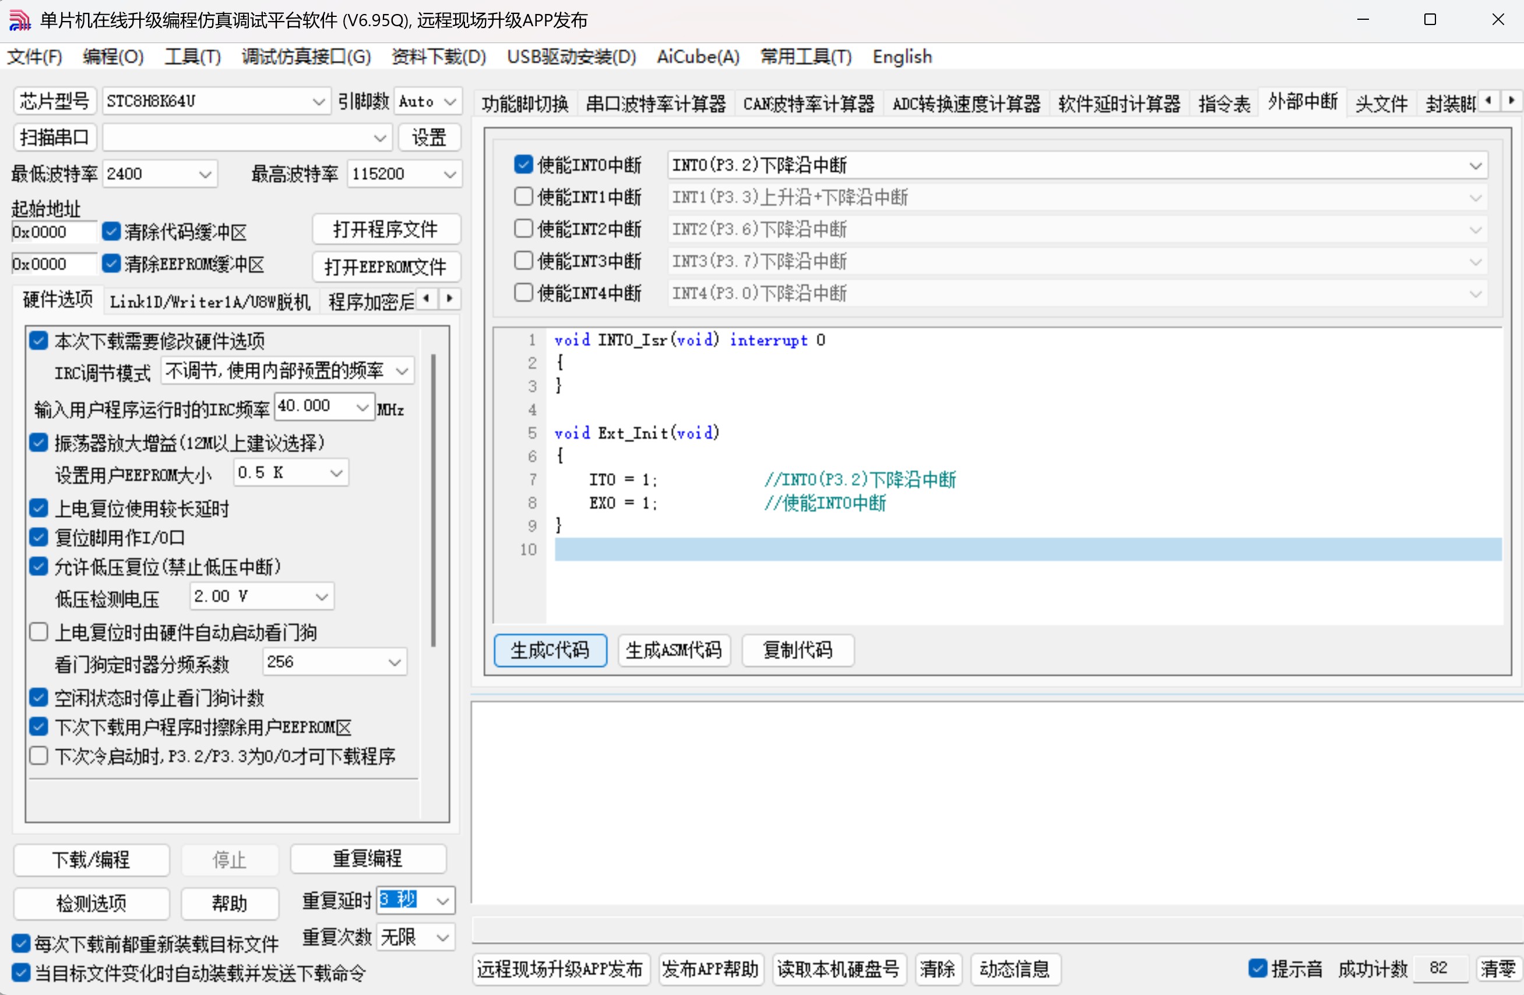1524x995 pixels.
Task: Open the serial port selection dropdown
Action: 247,137
